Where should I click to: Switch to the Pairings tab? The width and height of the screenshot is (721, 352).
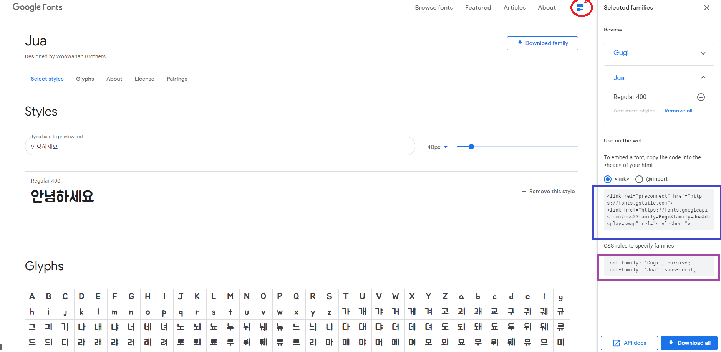point(177,79)
